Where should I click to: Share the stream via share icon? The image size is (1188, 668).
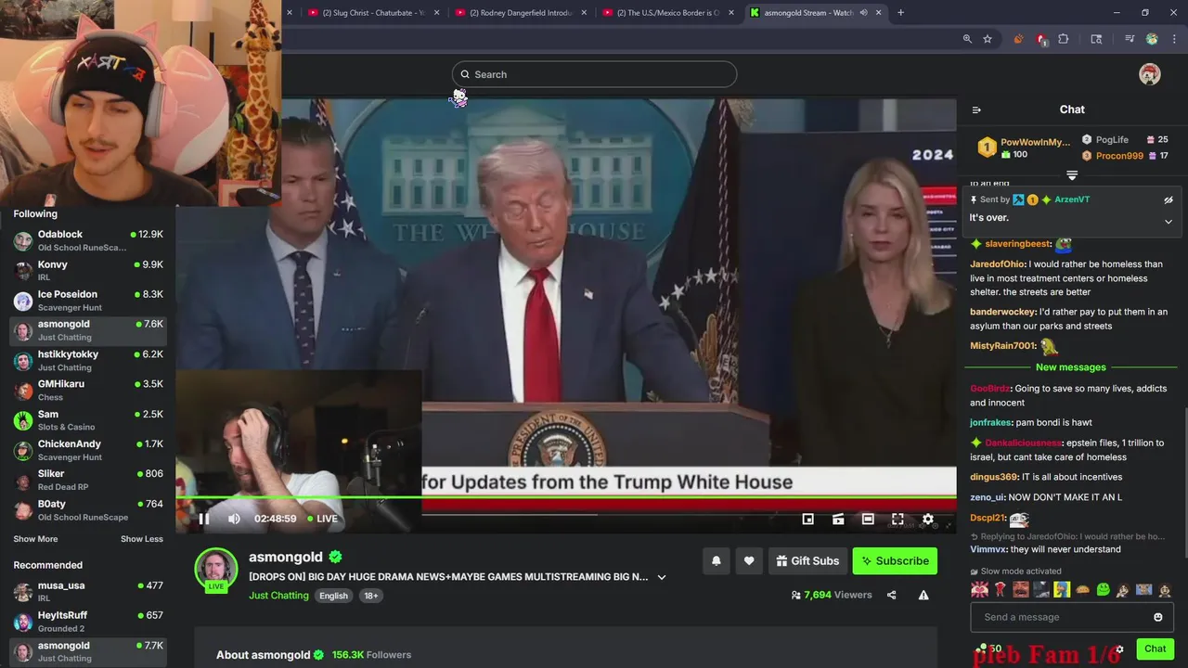click(x=891, y=595)
